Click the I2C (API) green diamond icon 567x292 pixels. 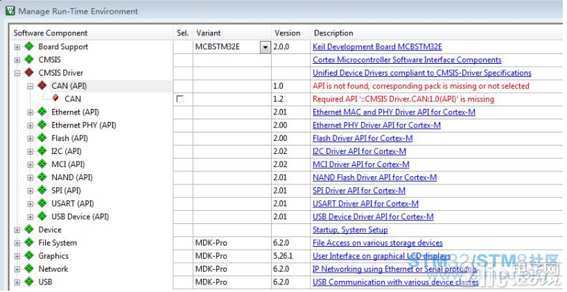(42, 151)
